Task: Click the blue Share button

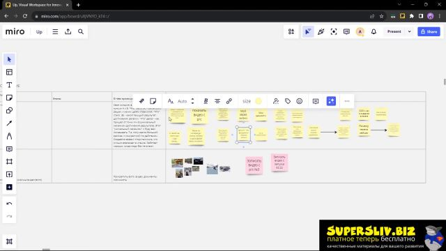Action: [429, 31]
